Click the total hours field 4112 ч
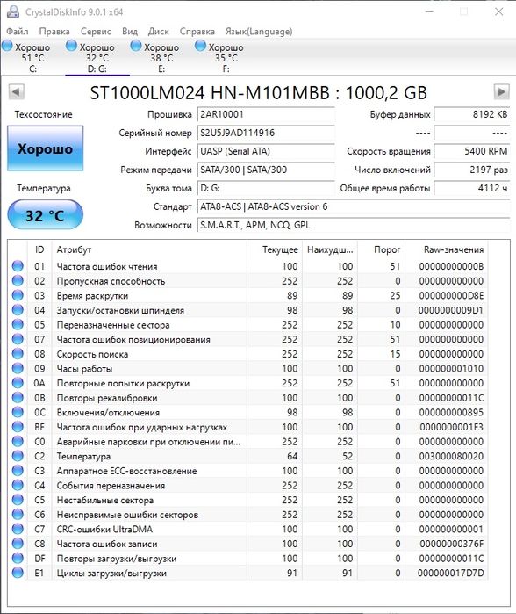This screenshot has width=516, height=614. 472,188
